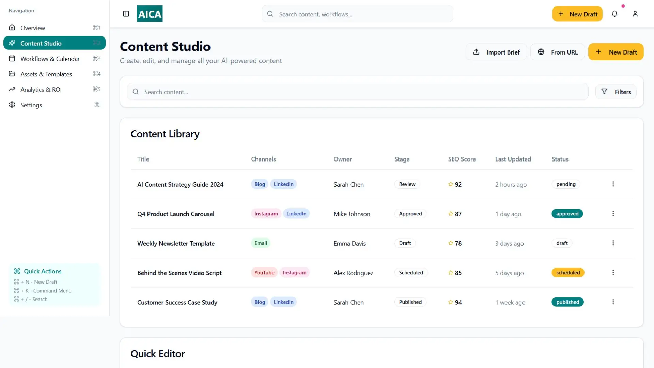The width and height of the screenshot is (654, 368).
Task: Open Workflows & Calendar section
Action: click(54, 59)
